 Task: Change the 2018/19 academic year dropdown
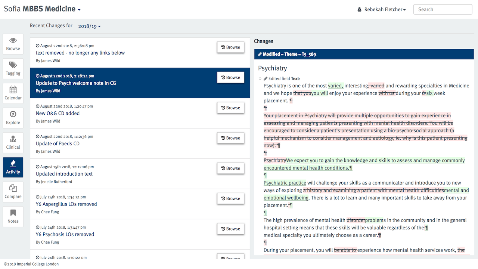click(89, 26)
